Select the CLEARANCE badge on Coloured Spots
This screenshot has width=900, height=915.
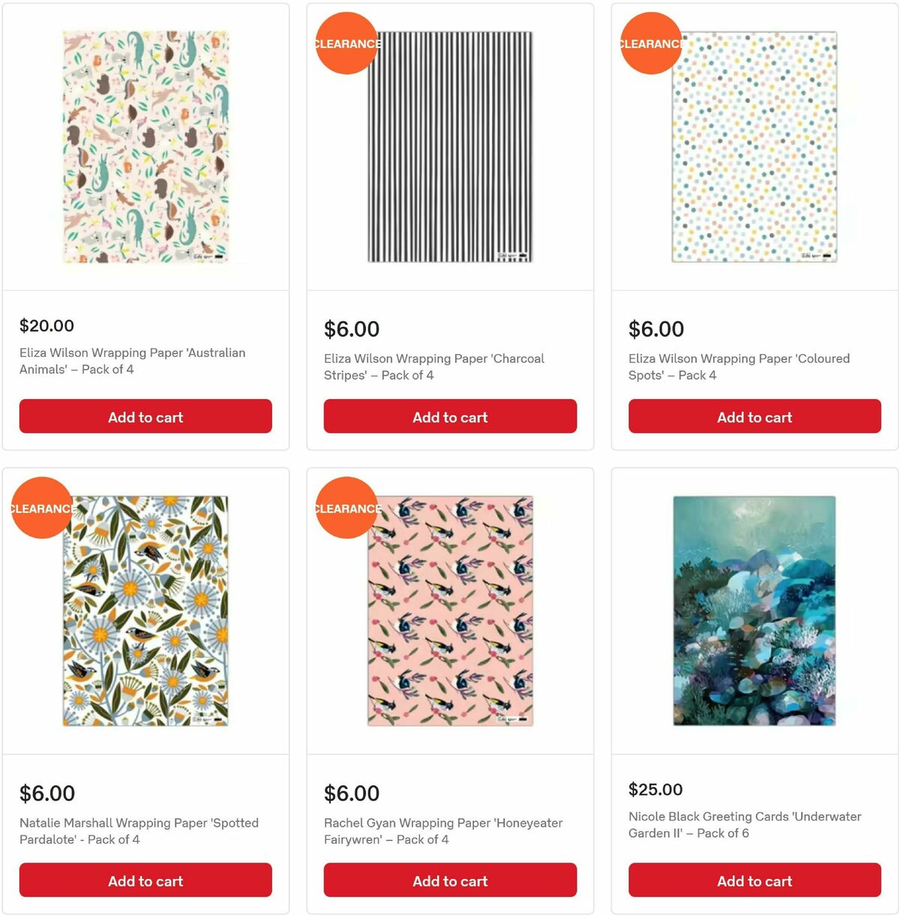tap(651, 43)
